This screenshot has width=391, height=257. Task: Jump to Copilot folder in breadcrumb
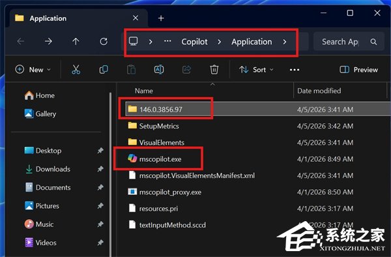point(194,42)
